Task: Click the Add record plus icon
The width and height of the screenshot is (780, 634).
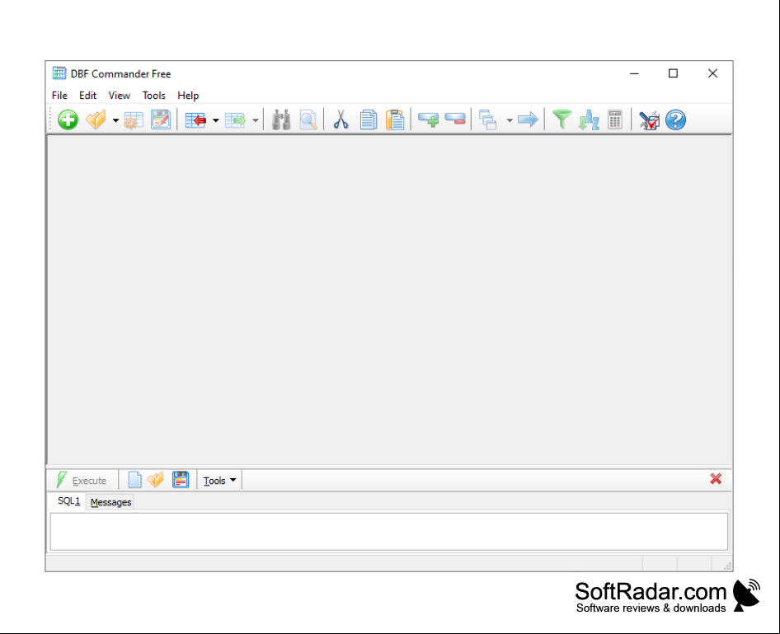Action: (x=428, y=120)
